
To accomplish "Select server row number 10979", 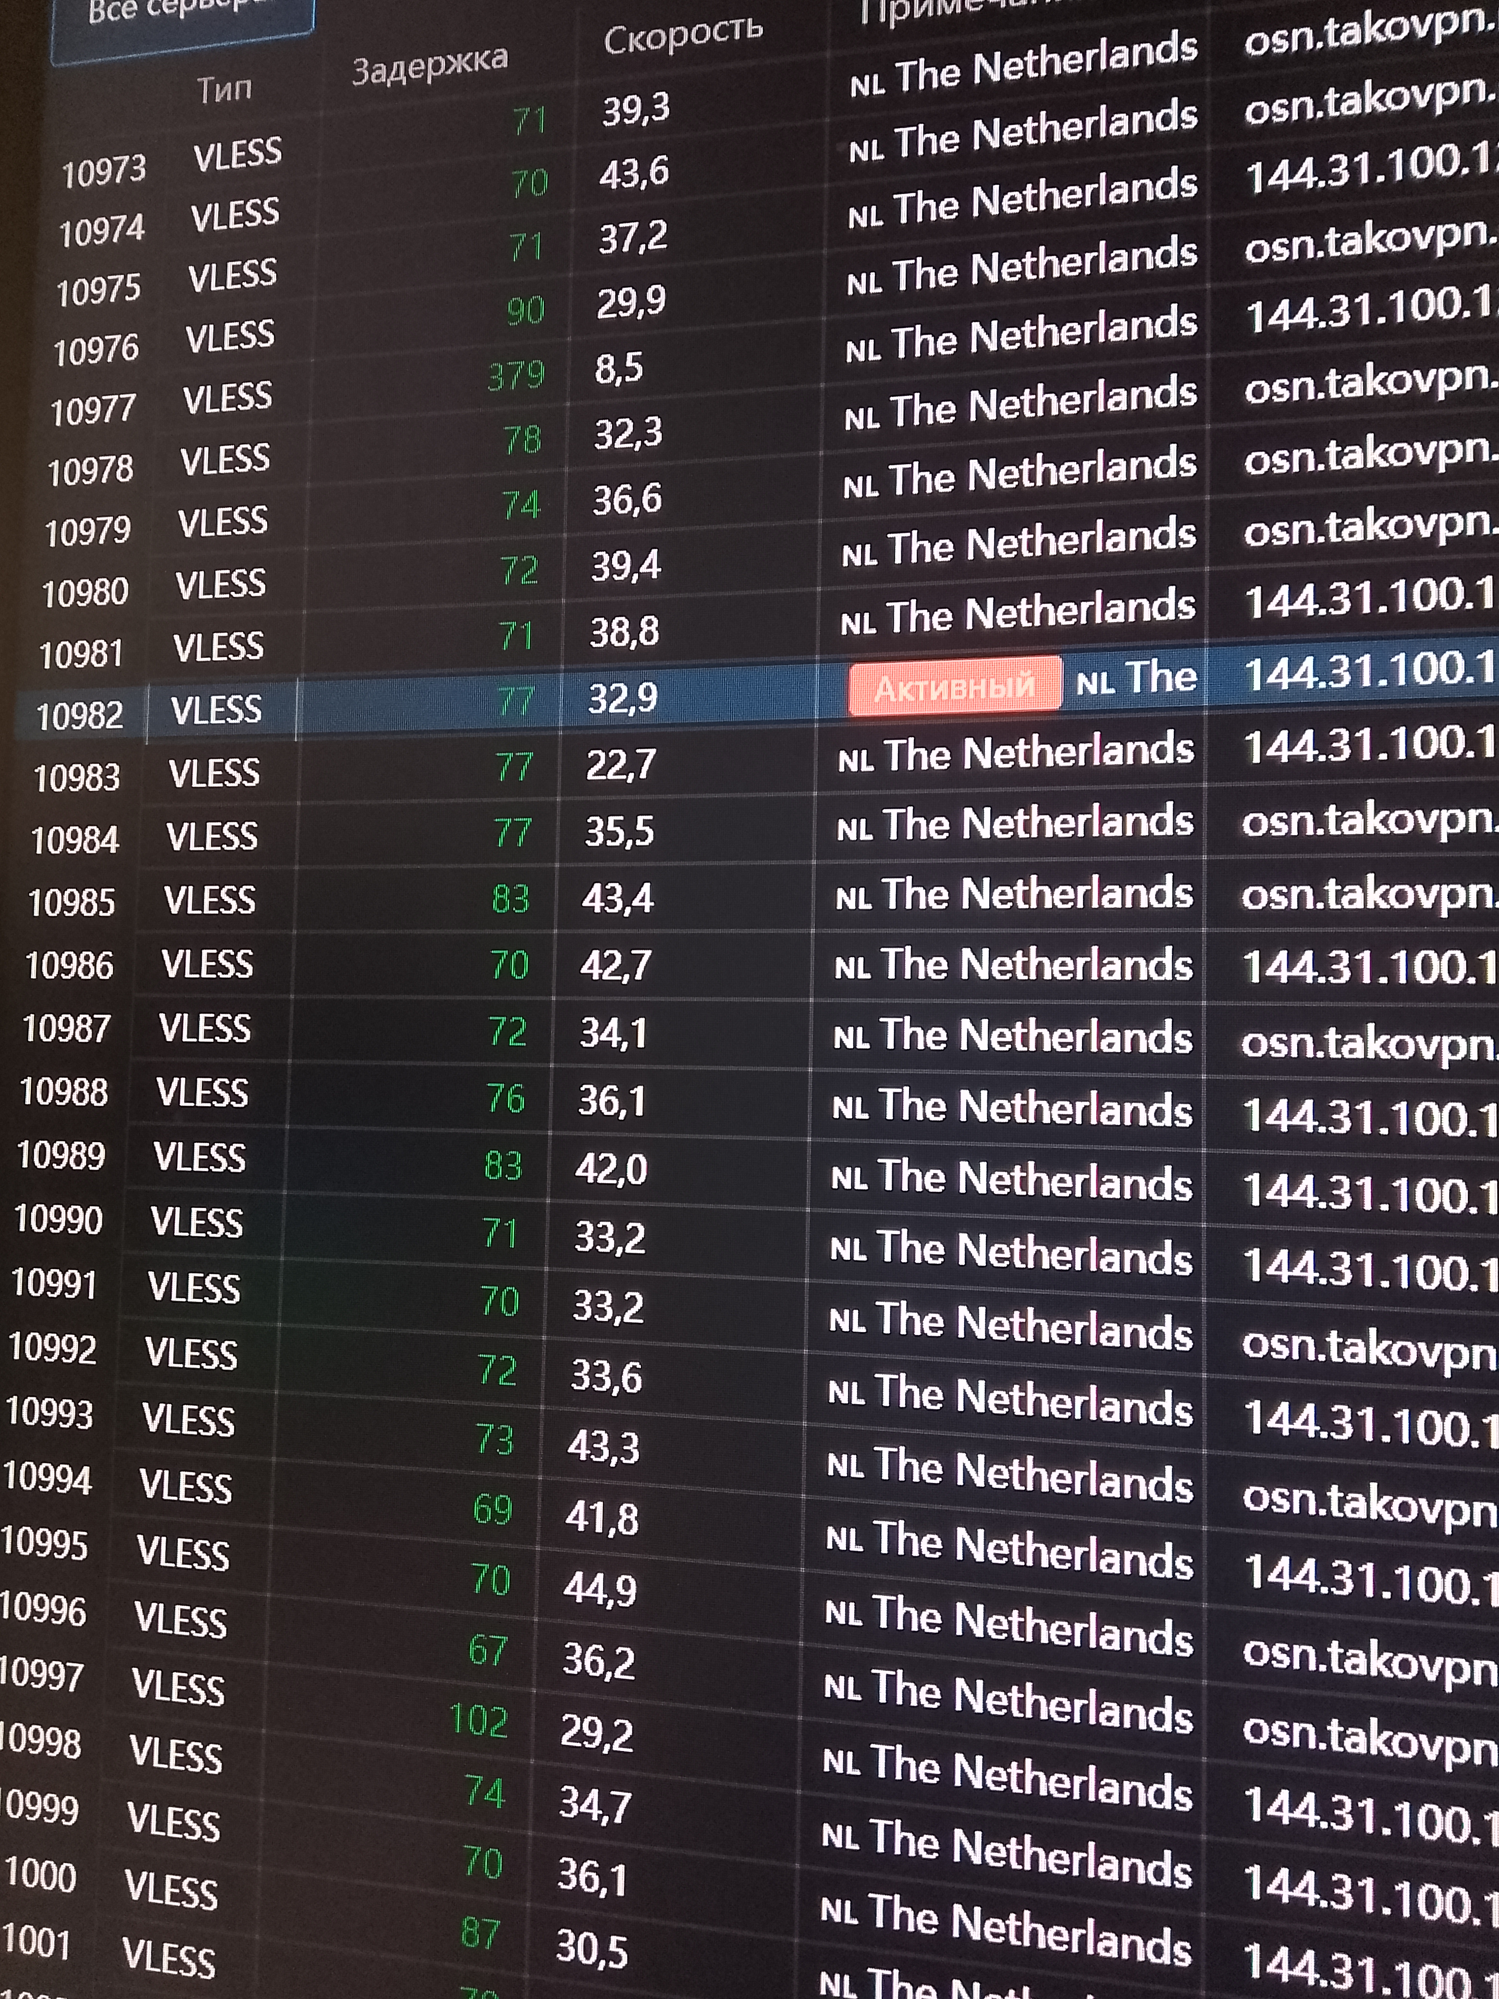I will (x=87, y=531).
